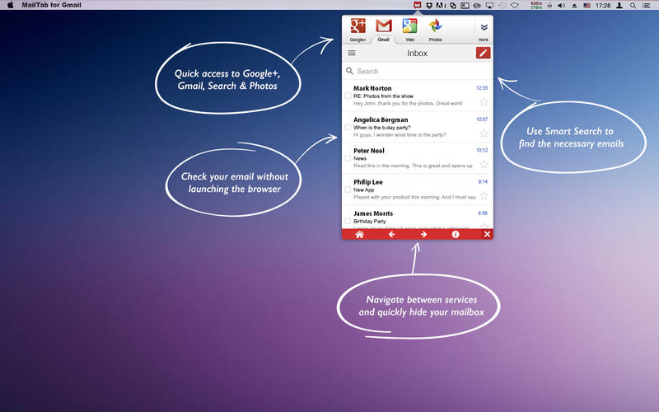Viewport: 659px width, 412px height.
Task: Click the eject menu bar icon
Action: (x=574, y=6)
